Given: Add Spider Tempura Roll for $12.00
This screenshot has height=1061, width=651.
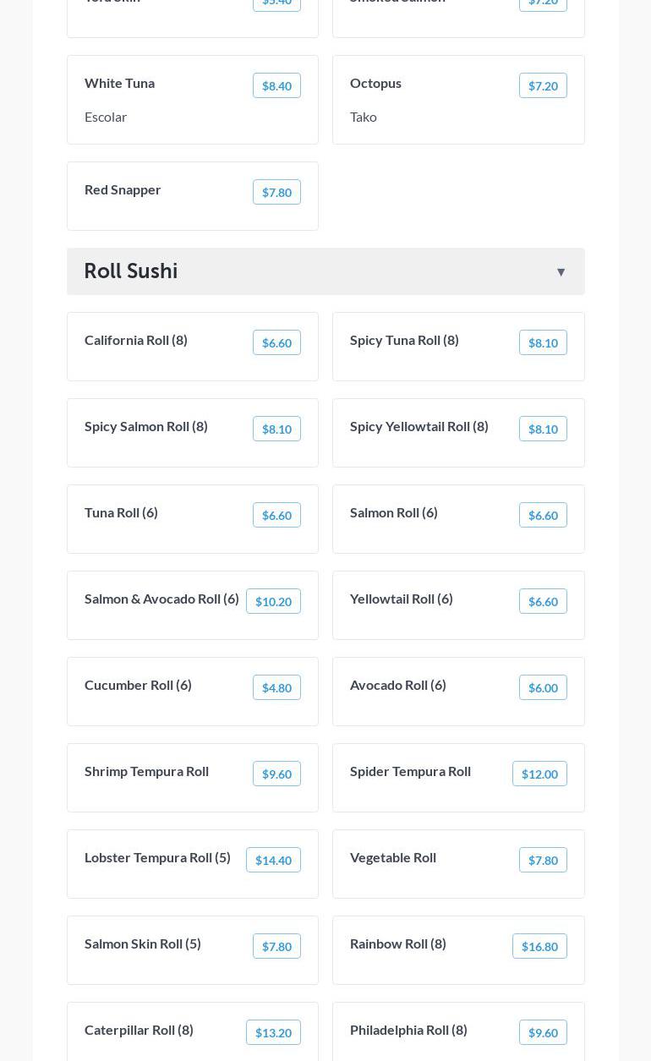Looking at the screenshot, I should click(539, 774).
